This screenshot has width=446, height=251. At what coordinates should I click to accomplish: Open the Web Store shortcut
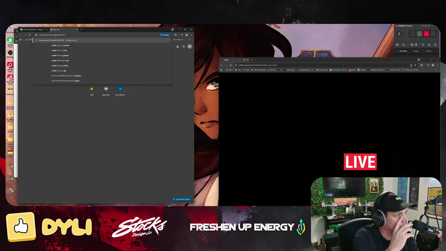[x=106, y=91]
